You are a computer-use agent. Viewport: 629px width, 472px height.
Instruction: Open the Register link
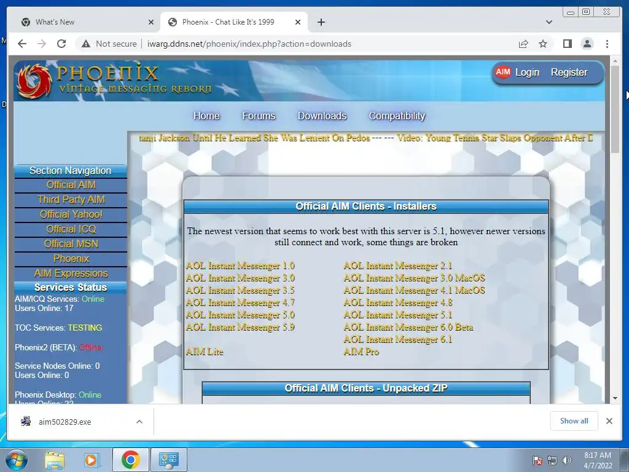[x=569, y=73]
